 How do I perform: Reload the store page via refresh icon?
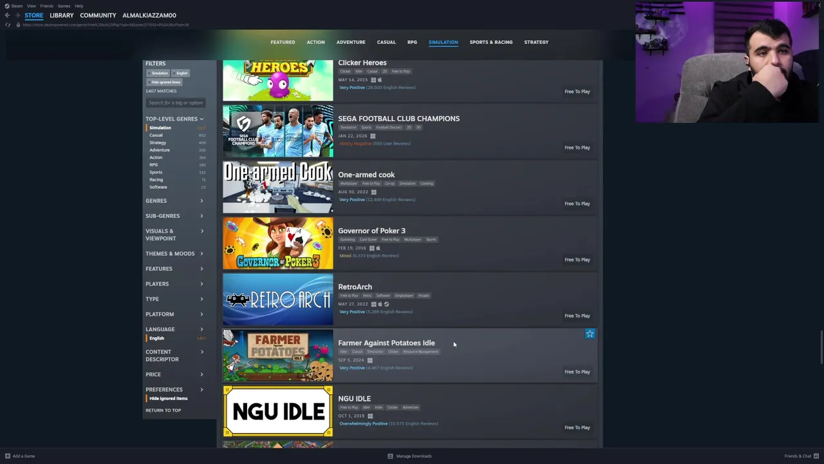tap(8, 24)
